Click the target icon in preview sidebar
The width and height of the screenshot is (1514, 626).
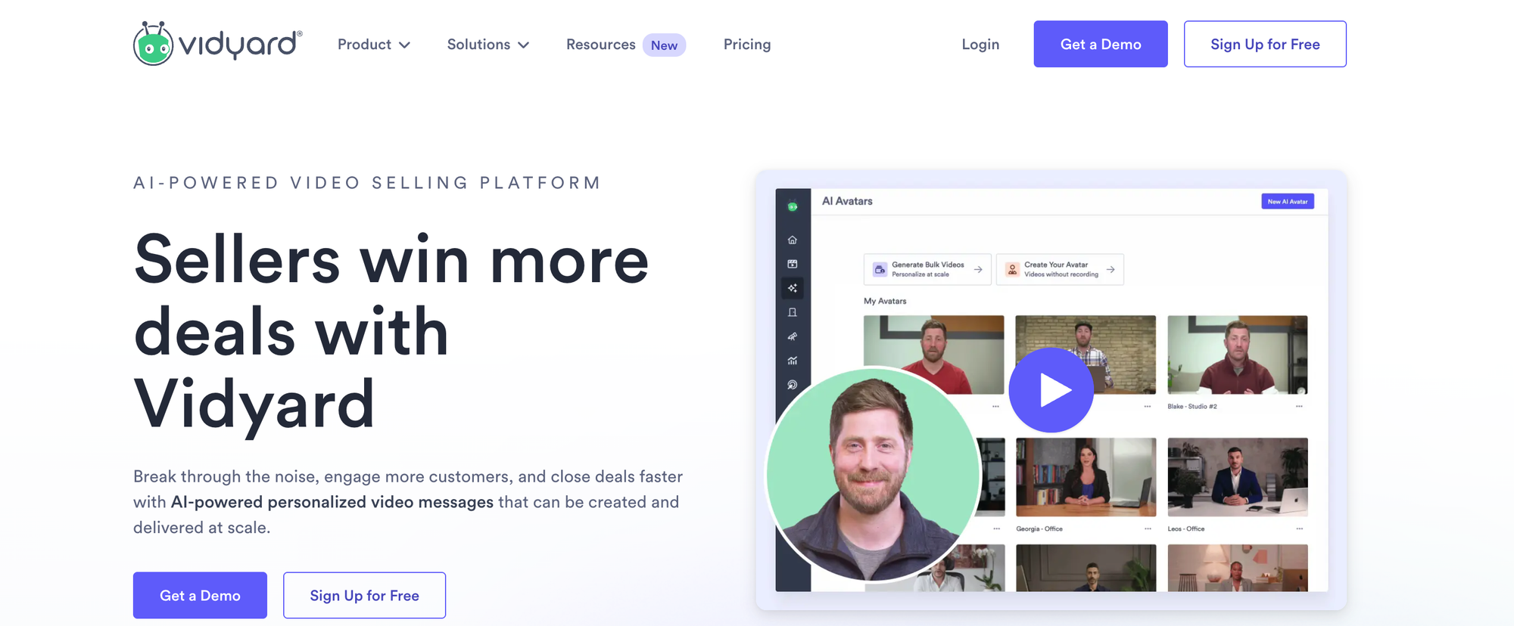pos(793,385)
